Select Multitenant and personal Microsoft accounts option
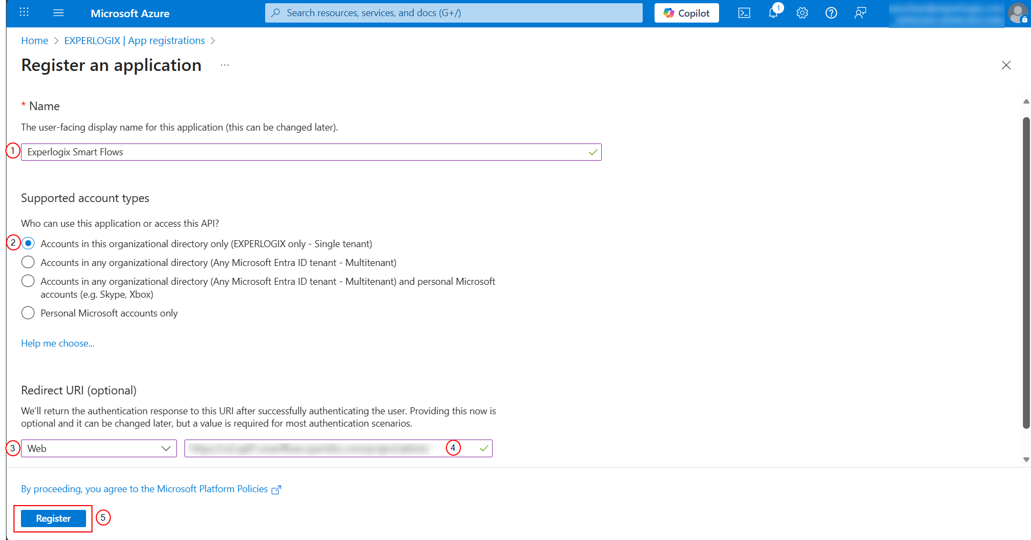The height and width of the screenshot is (540, 1031). (x=28, y=281)
